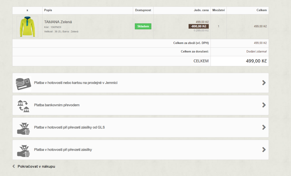Click the green Skladem availability badge
Viewport: 291px width, 176px height.
point(143,26)
